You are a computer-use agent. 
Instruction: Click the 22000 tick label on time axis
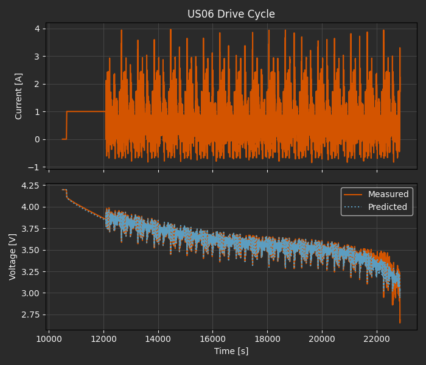tap(376, 338)
